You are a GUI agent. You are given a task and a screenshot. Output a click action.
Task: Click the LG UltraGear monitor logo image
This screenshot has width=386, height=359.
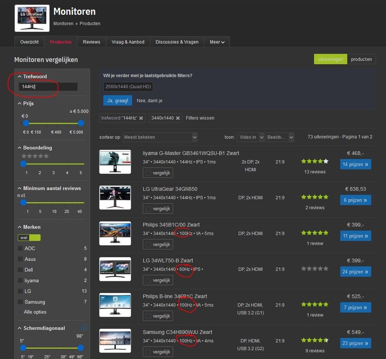[x=32, y=18]
